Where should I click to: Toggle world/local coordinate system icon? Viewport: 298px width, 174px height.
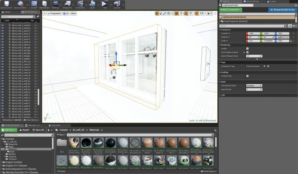pyautogui.click(x=169, y=13)
